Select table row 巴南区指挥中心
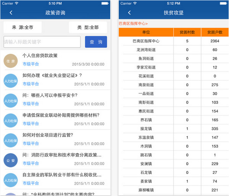The height and width of the screenshot is (196, 229). pyautogui.click(x=174, y=41)
